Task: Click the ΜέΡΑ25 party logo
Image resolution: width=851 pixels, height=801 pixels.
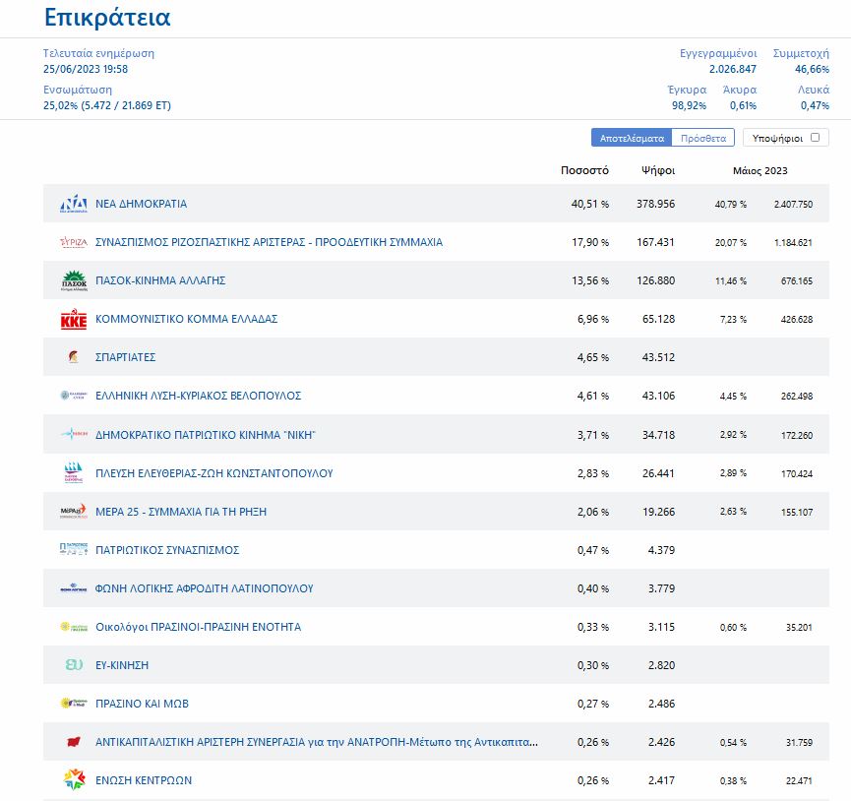Action: [74, 512]
